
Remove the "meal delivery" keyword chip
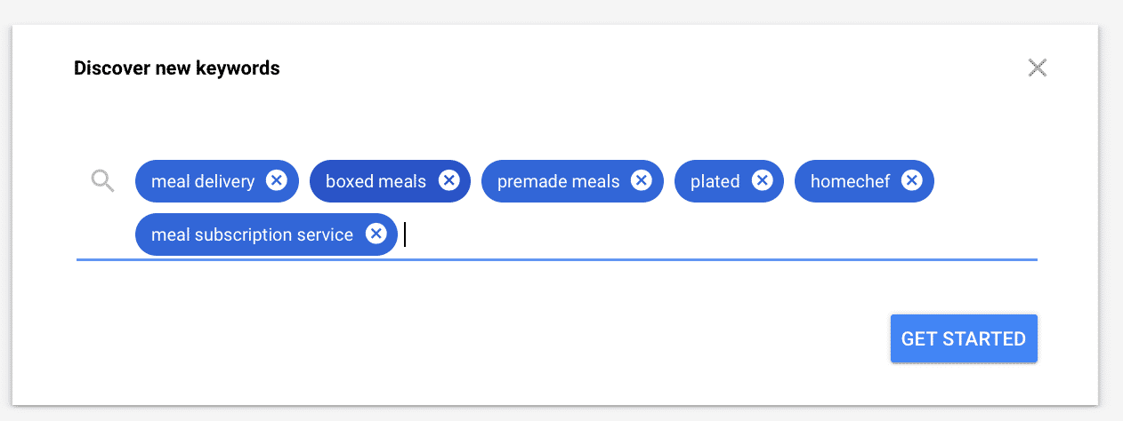click(x=277, y=181)
